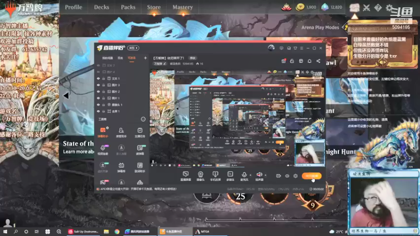Open the hamburger menu in streaming app title bar

tap(301, 48)
